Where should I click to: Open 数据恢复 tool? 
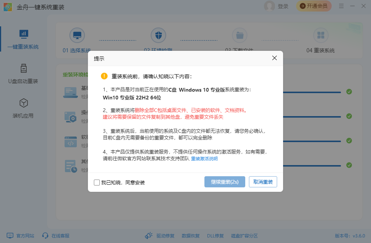191,236
